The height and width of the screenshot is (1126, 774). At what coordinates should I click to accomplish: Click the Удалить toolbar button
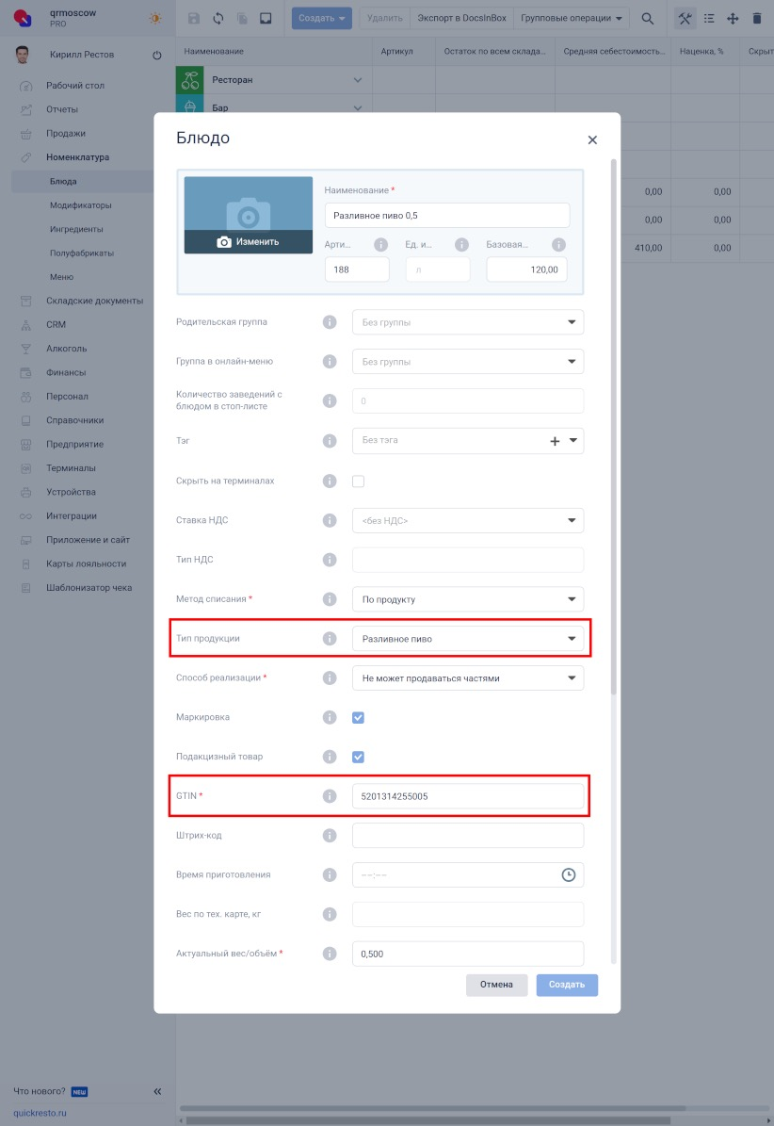coord(384,19)
